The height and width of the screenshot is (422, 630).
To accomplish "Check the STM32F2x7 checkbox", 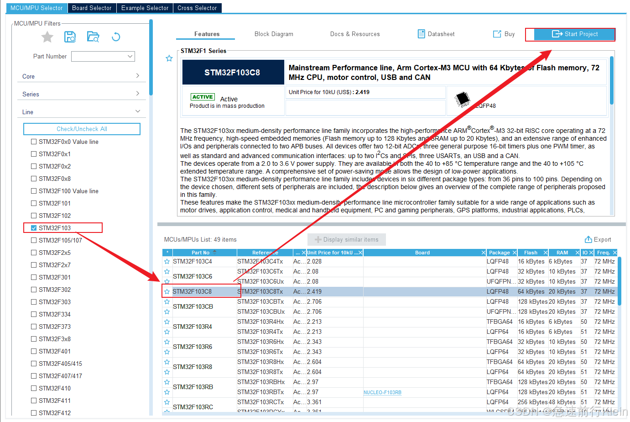I will [34, 265].
